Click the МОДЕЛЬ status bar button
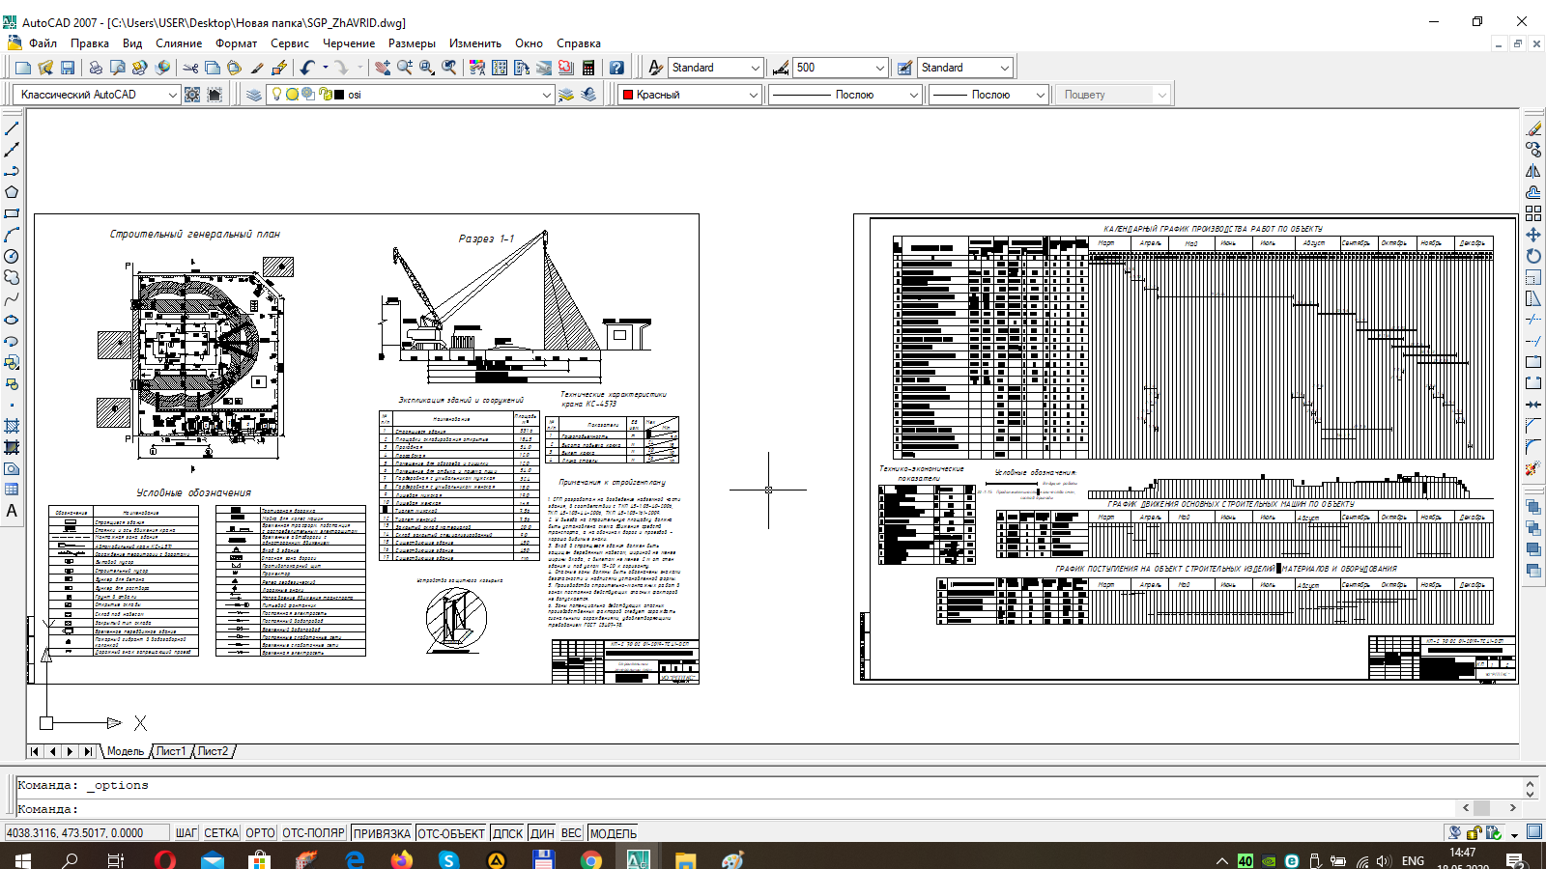This screenshot has width=1546, height=869. point(613,833)
